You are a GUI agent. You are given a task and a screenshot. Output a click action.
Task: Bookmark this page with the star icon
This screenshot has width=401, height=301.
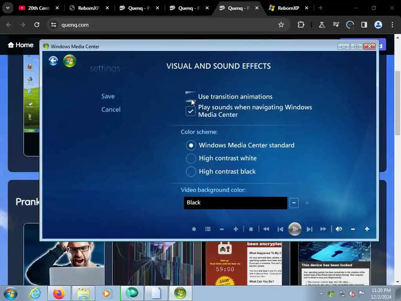[x=281, y=25]
